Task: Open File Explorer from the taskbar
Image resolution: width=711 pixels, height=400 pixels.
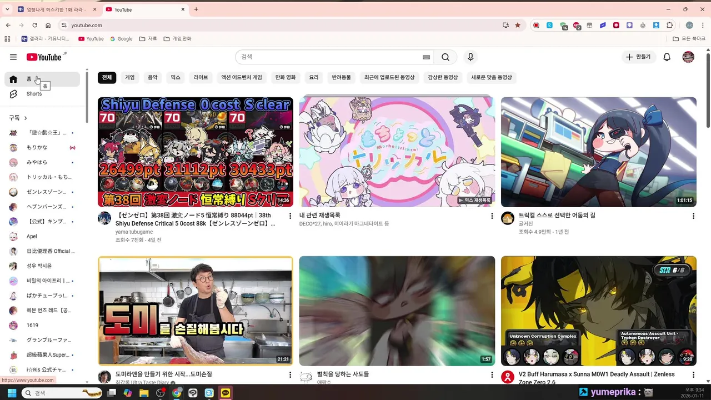Action: coord(144,393)
